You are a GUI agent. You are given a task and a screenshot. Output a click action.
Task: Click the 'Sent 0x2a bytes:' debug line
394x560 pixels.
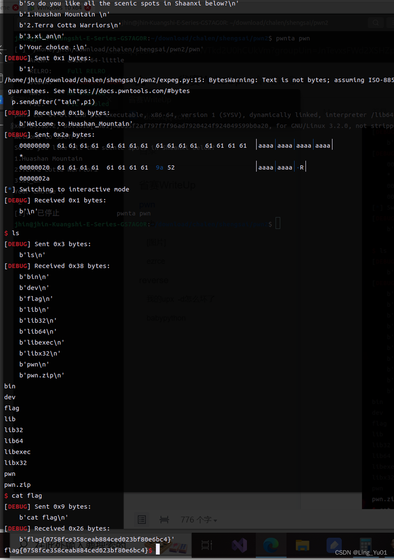pyautogui.click(x=50, y=134)
